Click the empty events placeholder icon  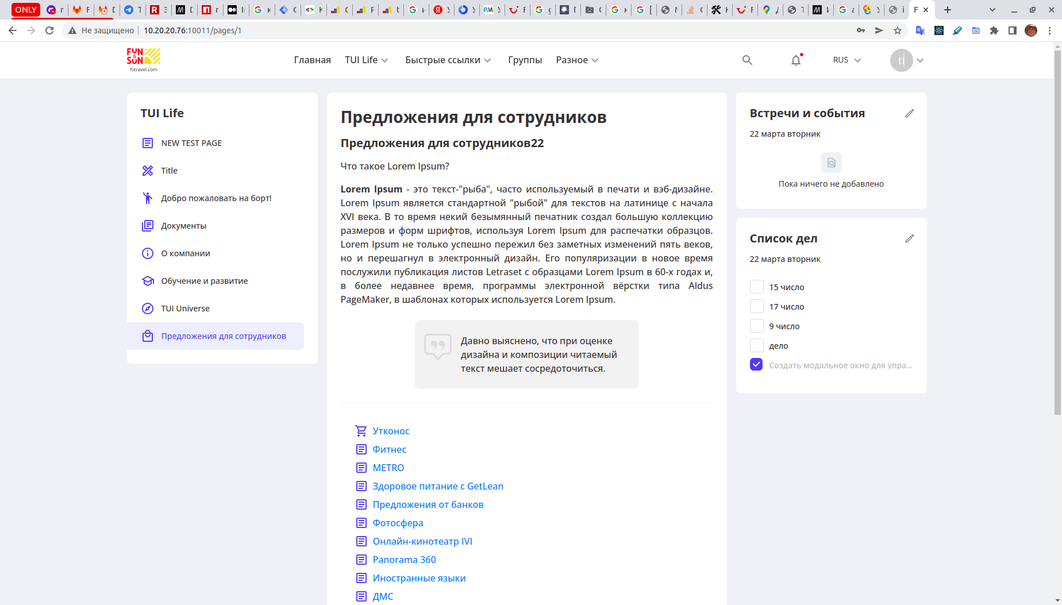831,163
